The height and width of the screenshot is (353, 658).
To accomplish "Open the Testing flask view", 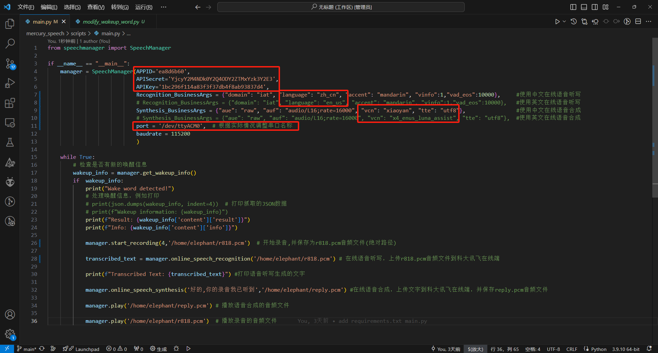I will click(10, 142).
